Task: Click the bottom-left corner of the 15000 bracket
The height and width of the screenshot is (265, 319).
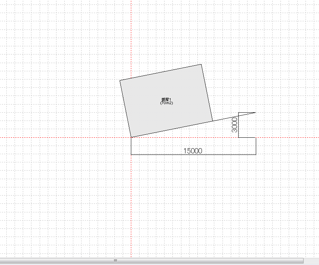Action: pyautogui.click(x=131, y=154)
